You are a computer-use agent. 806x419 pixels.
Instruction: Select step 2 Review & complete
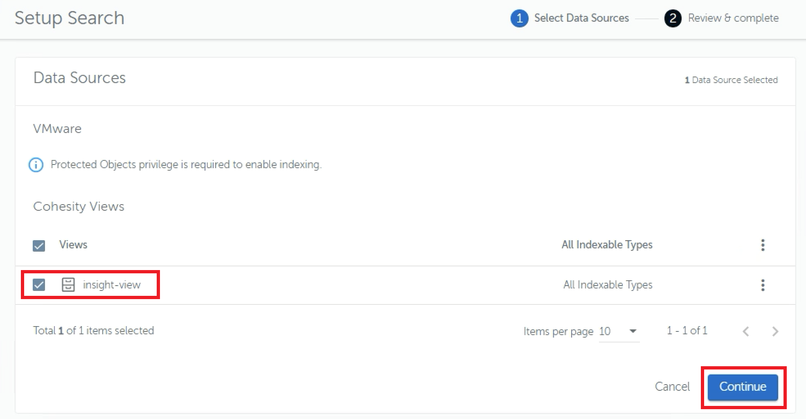(722, 18)
